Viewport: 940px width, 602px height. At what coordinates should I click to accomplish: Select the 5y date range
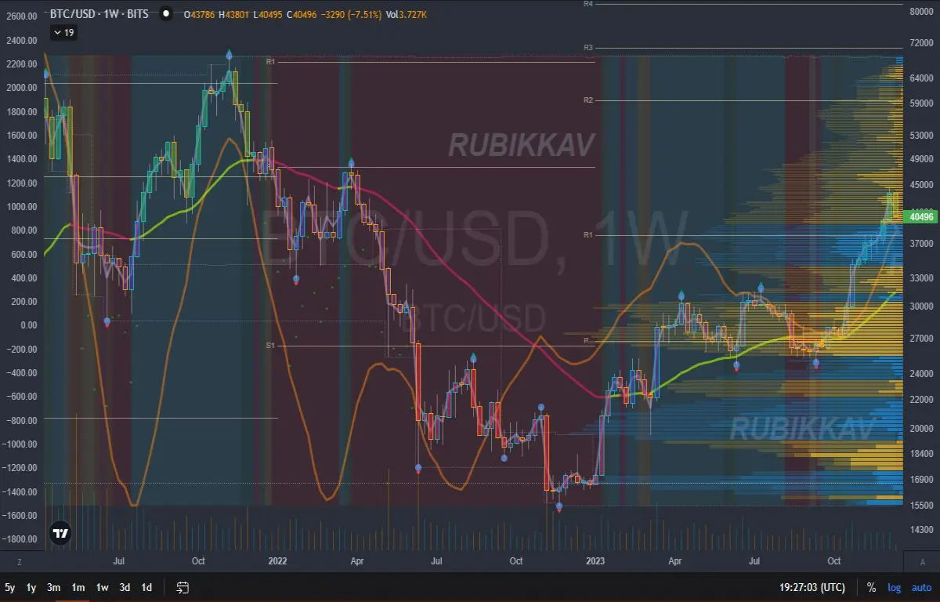coord(10,587)
